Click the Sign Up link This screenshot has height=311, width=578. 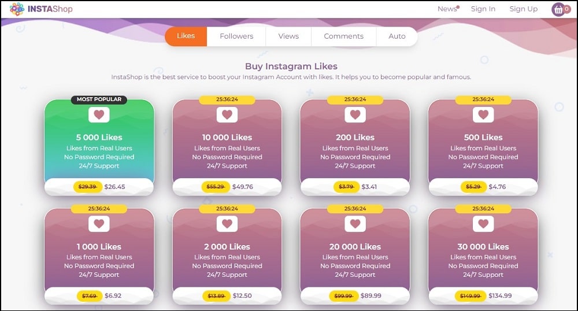point(524,9)
